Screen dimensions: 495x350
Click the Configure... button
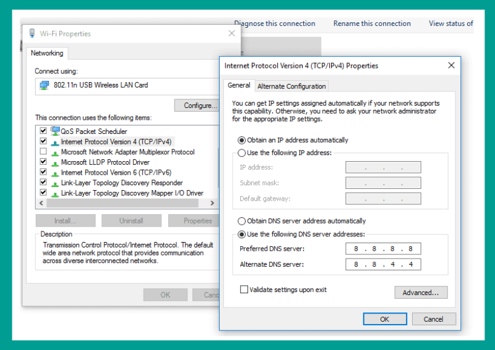[197, 106]
